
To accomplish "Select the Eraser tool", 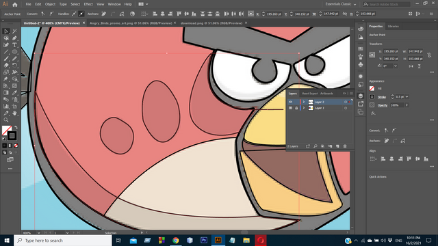I will [6, 66].
